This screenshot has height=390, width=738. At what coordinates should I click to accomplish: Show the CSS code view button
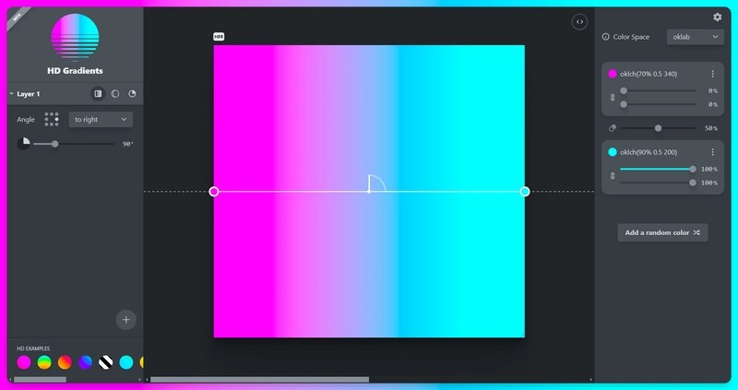[x=579, y=21]
